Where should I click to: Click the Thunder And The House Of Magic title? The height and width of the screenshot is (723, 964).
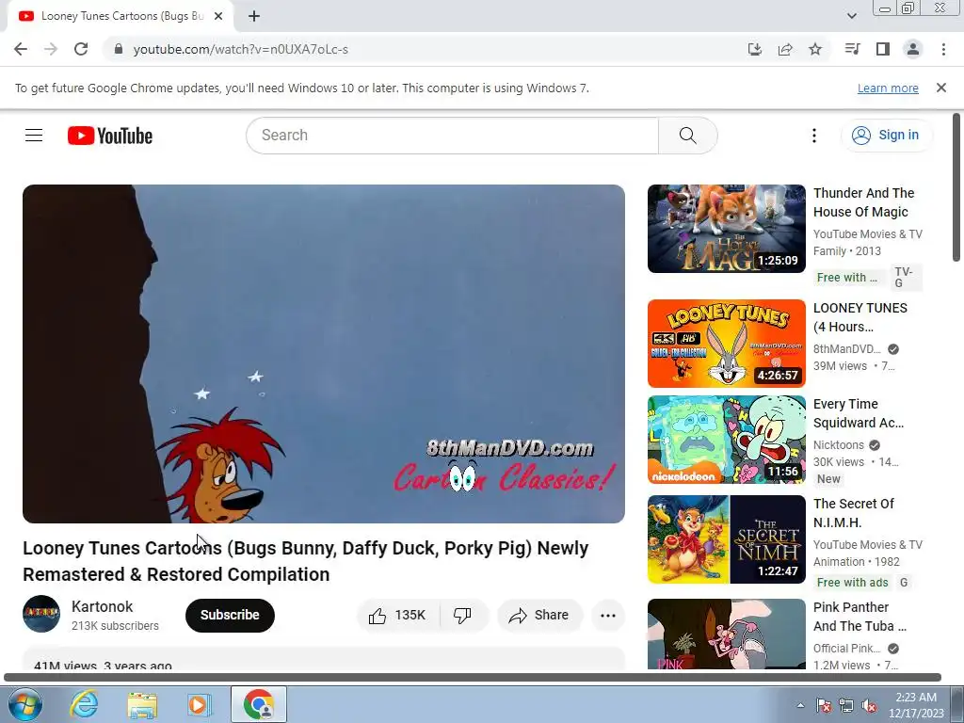click(864, 202)
